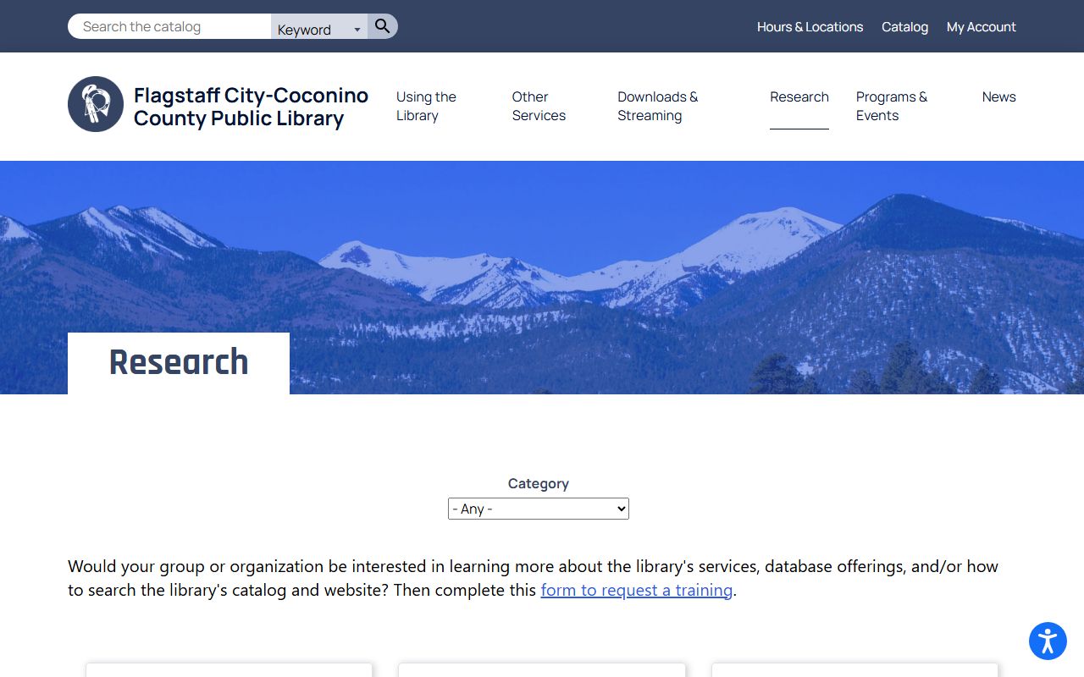
Task: Go to the News menu item
Action: click(x=998, y=96)
